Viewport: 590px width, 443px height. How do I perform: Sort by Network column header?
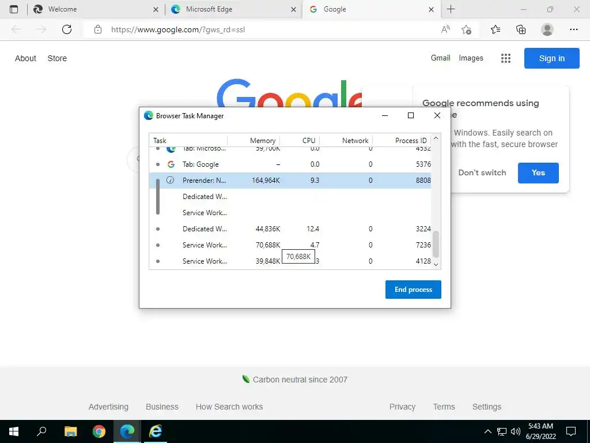346,141
